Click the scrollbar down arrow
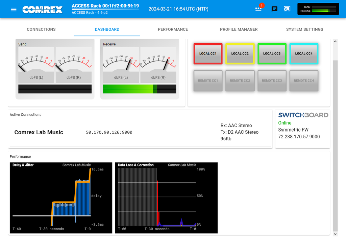This screenshot has width=346, height=251. 335,234
